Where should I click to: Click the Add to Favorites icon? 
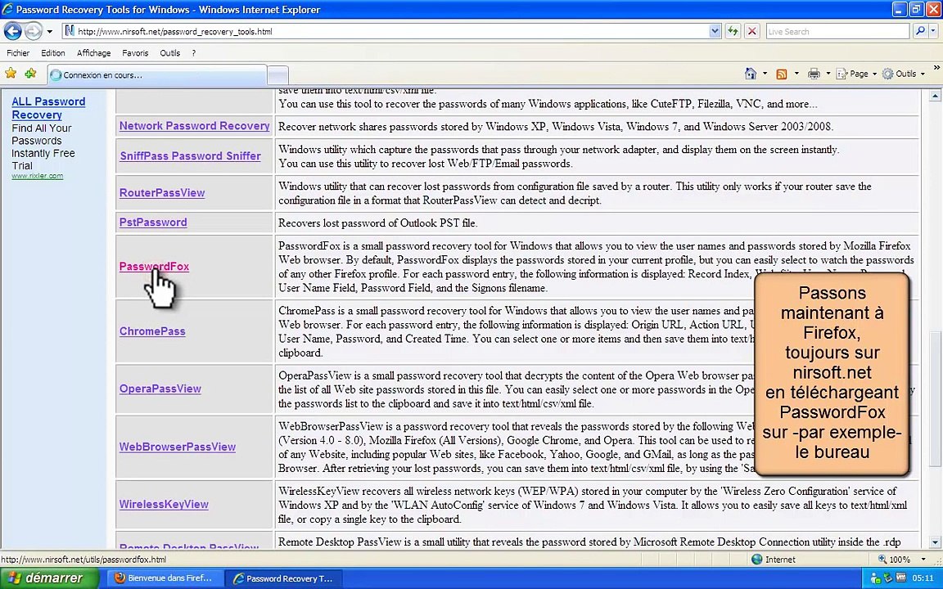pyautogui.click(x=30, y=74)
